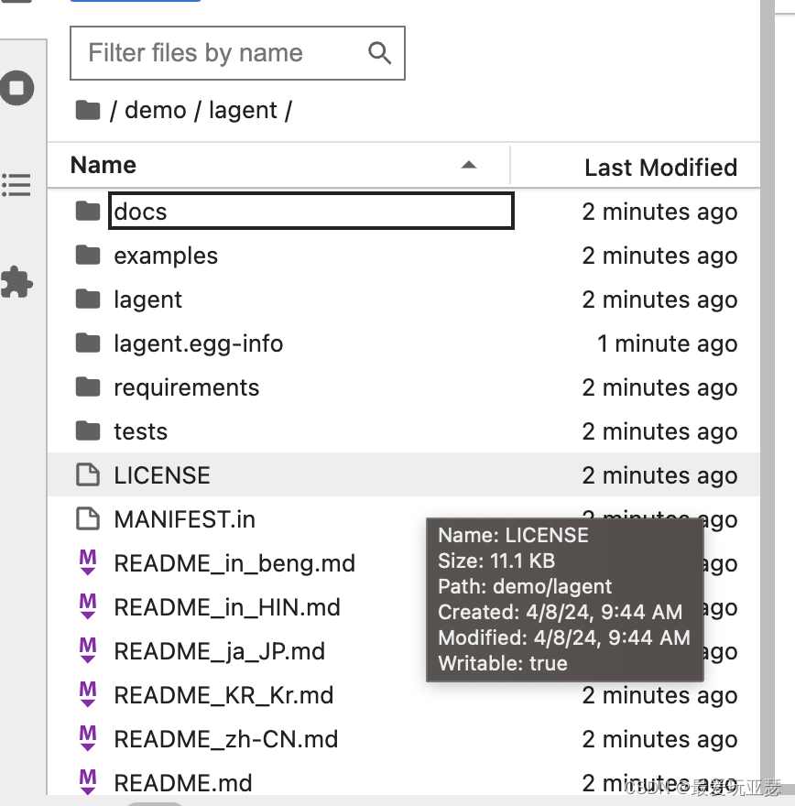Select the tests folder name
Viewport: 795px width, 806px height.
pos(141,431)
